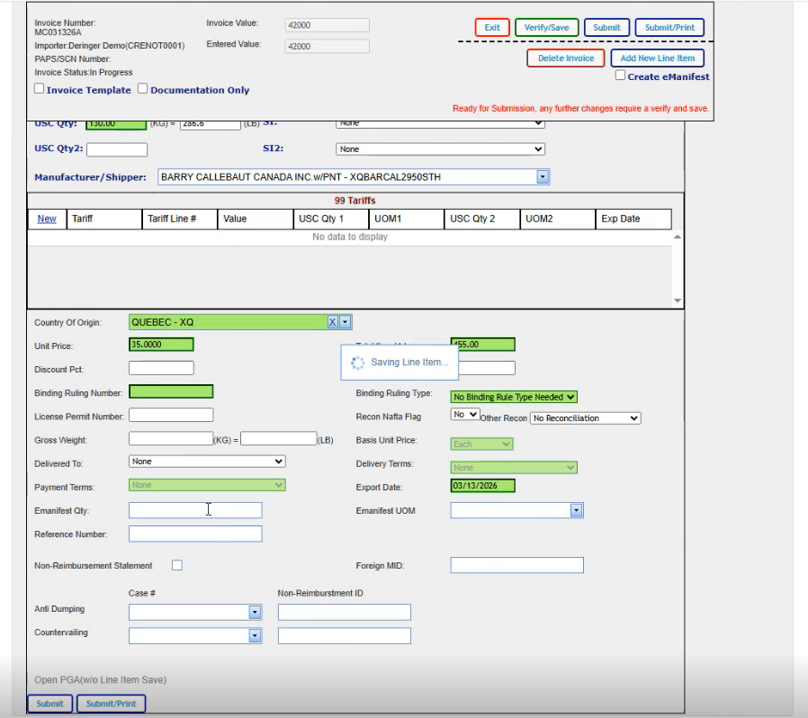The height and width of the screenshot is (718, 808).
Task: Click the Emanifest Qty input field
Action: coord(195,511)
